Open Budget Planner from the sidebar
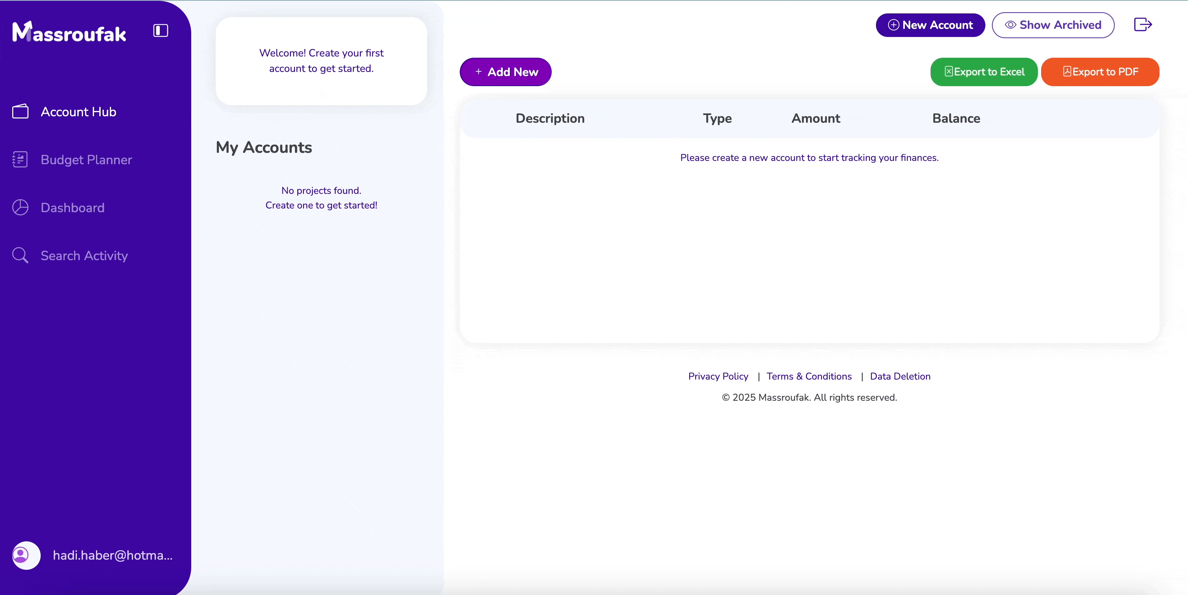The image size is (1188, 595). [86, 159]
